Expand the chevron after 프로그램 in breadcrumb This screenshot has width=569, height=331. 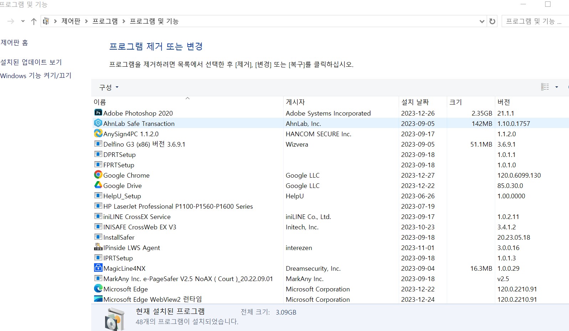point(124,21)
